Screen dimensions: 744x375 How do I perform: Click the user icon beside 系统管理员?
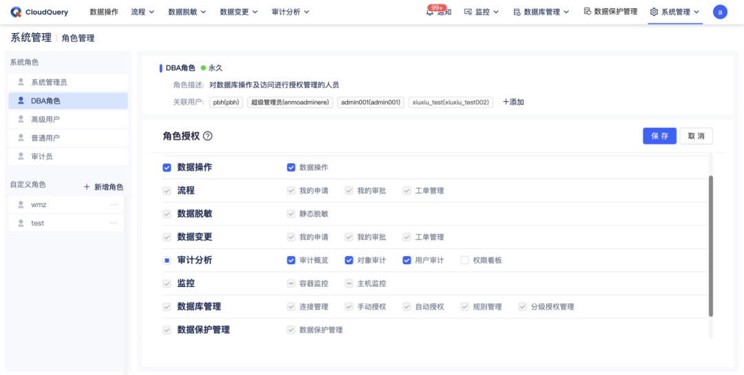tap(21, 82)
